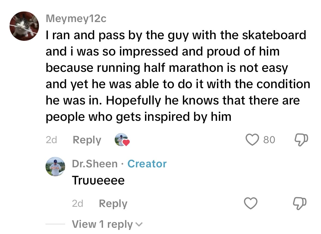The image size is (321, 234).
Task: Click the 80 likes count
Action: 269,140
